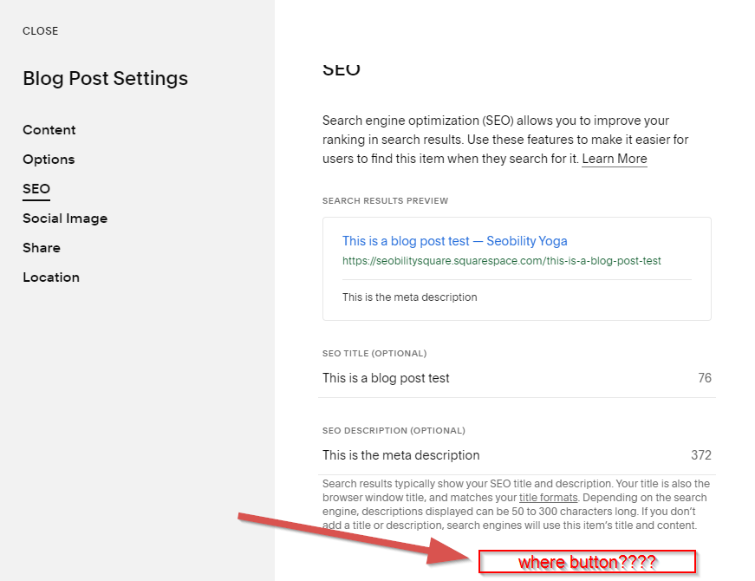755x581 pixels.
Task: Click the SEO title character counter
Action: point(705,378)
